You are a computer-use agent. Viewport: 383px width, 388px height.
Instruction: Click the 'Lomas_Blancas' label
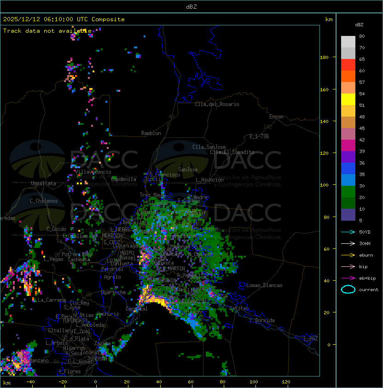pyautogui.click(x=264, y=285)
